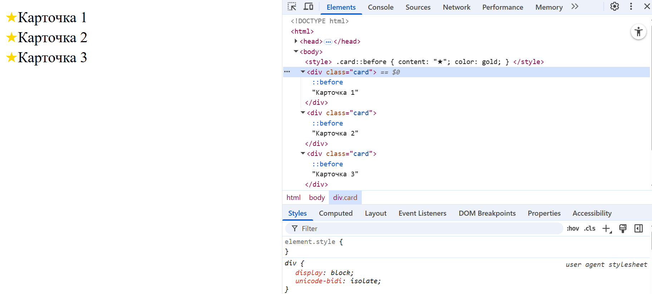Select the style element row in DOM tree
Image resolution: width=652 pixels, height=294 pixels.
424,62
